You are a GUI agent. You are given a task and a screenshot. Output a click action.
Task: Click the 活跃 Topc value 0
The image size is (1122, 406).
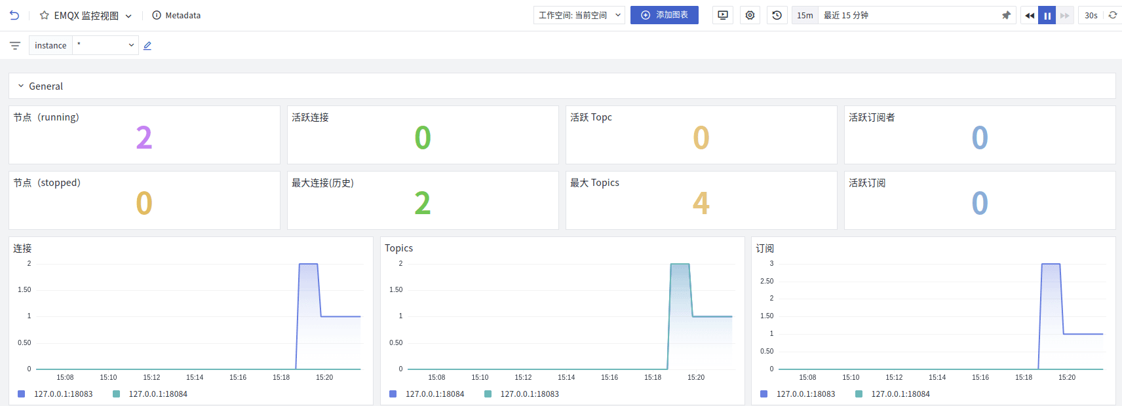click(x=701, y=138)
